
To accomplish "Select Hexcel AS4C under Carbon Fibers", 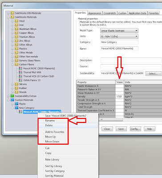I will (x=39, y=69).
